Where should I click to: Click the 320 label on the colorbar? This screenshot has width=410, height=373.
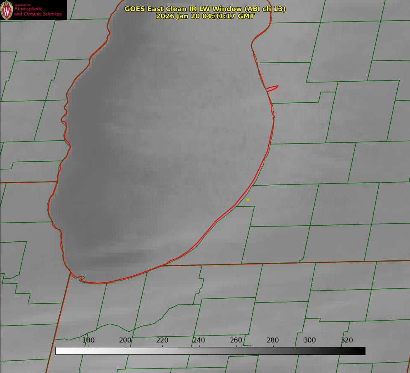pos(347,340)
